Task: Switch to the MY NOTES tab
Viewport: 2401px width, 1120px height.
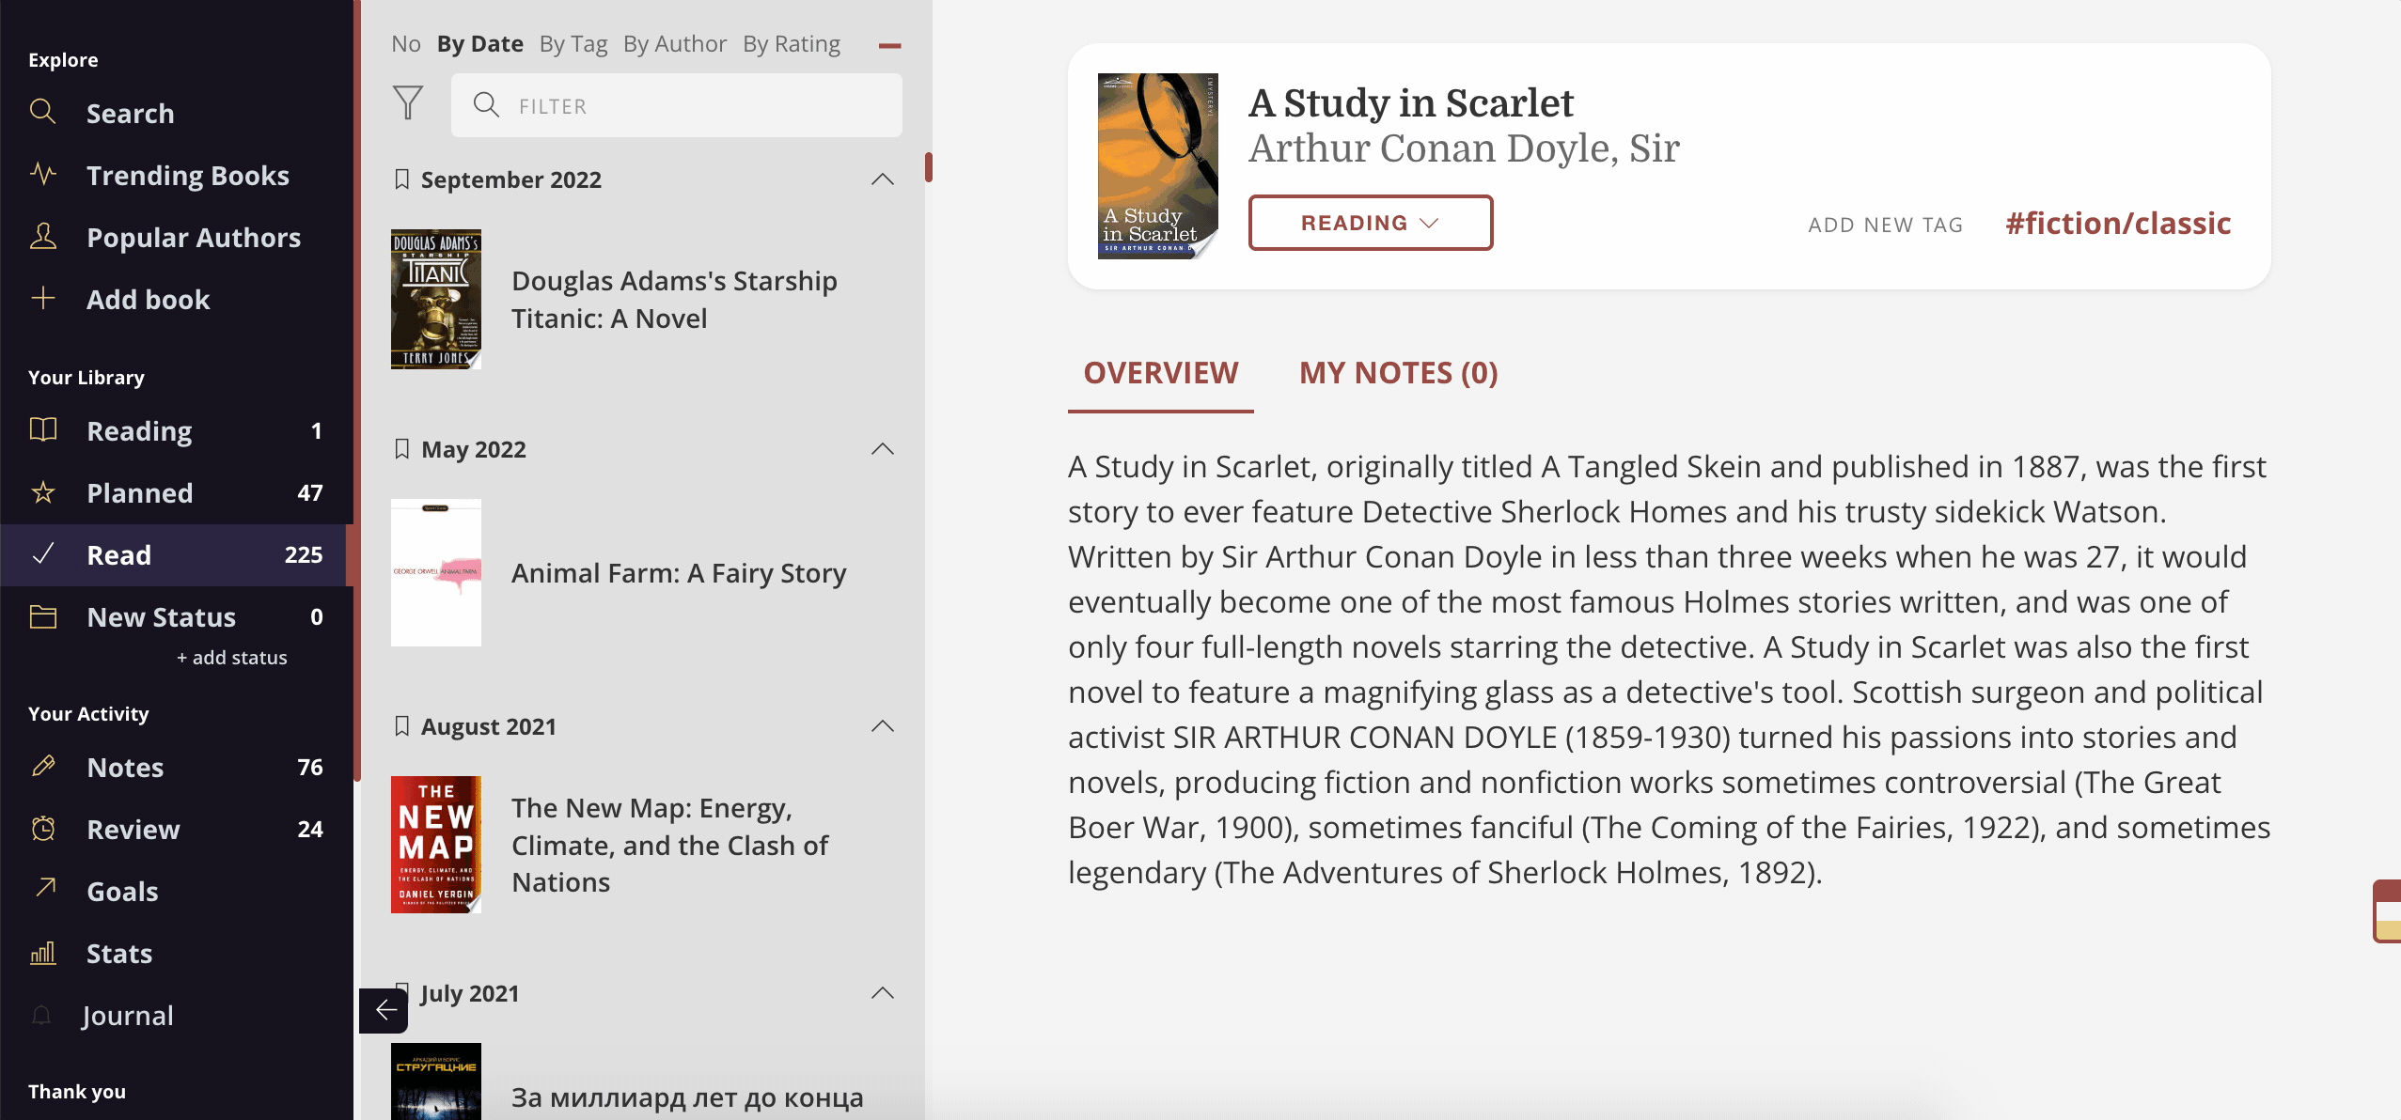Action: point(1398,373)
